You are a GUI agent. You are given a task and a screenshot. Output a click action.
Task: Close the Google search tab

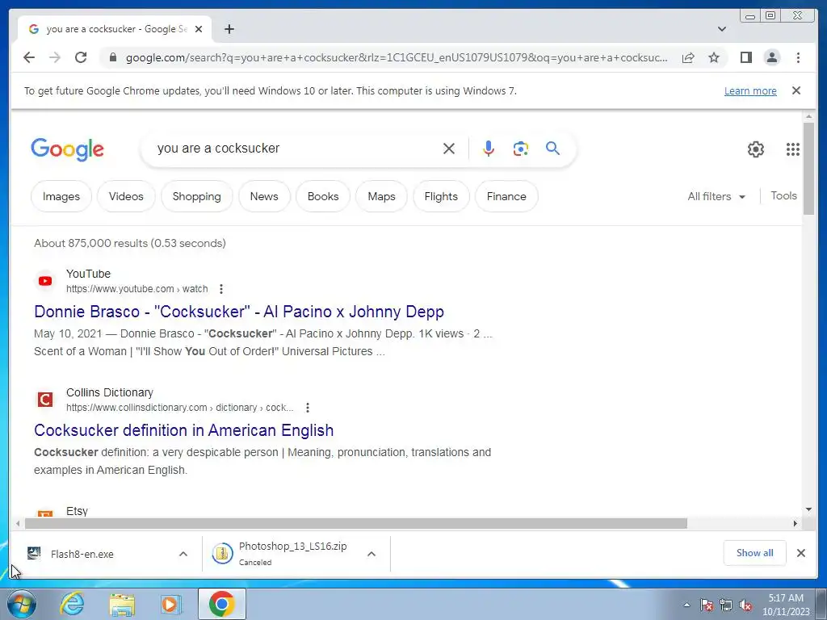[x=199, y=29]
